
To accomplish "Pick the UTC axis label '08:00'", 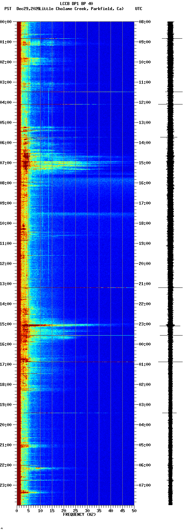I will click(x=145, y=22).
